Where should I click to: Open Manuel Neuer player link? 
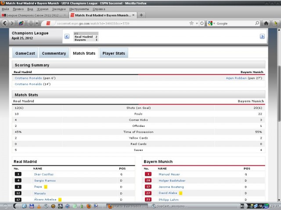point(169,174)
